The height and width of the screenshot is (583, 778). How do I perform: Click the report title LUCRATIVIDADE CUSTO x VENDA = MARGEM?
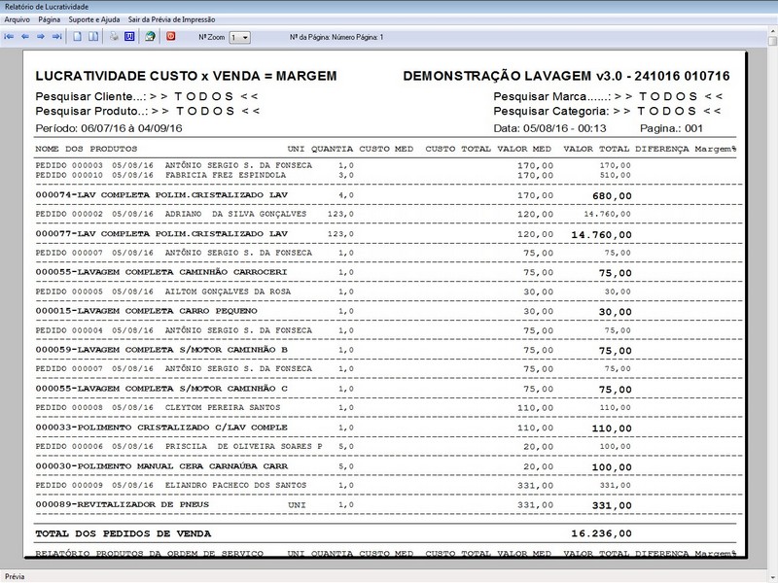pos(186,76)
